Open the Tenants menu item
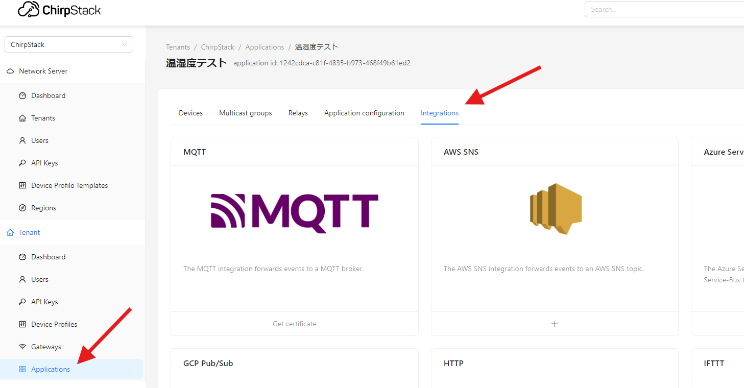 coord(73,118)
